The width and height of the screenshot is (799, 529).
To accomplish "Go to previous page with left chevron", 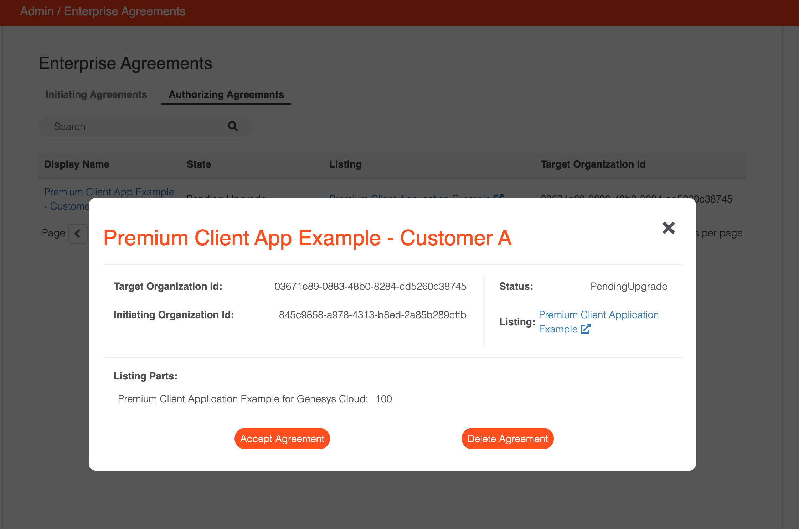I will point(78,234).
